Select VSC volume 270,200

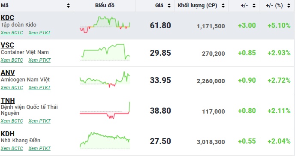click(x=214, y=54)
